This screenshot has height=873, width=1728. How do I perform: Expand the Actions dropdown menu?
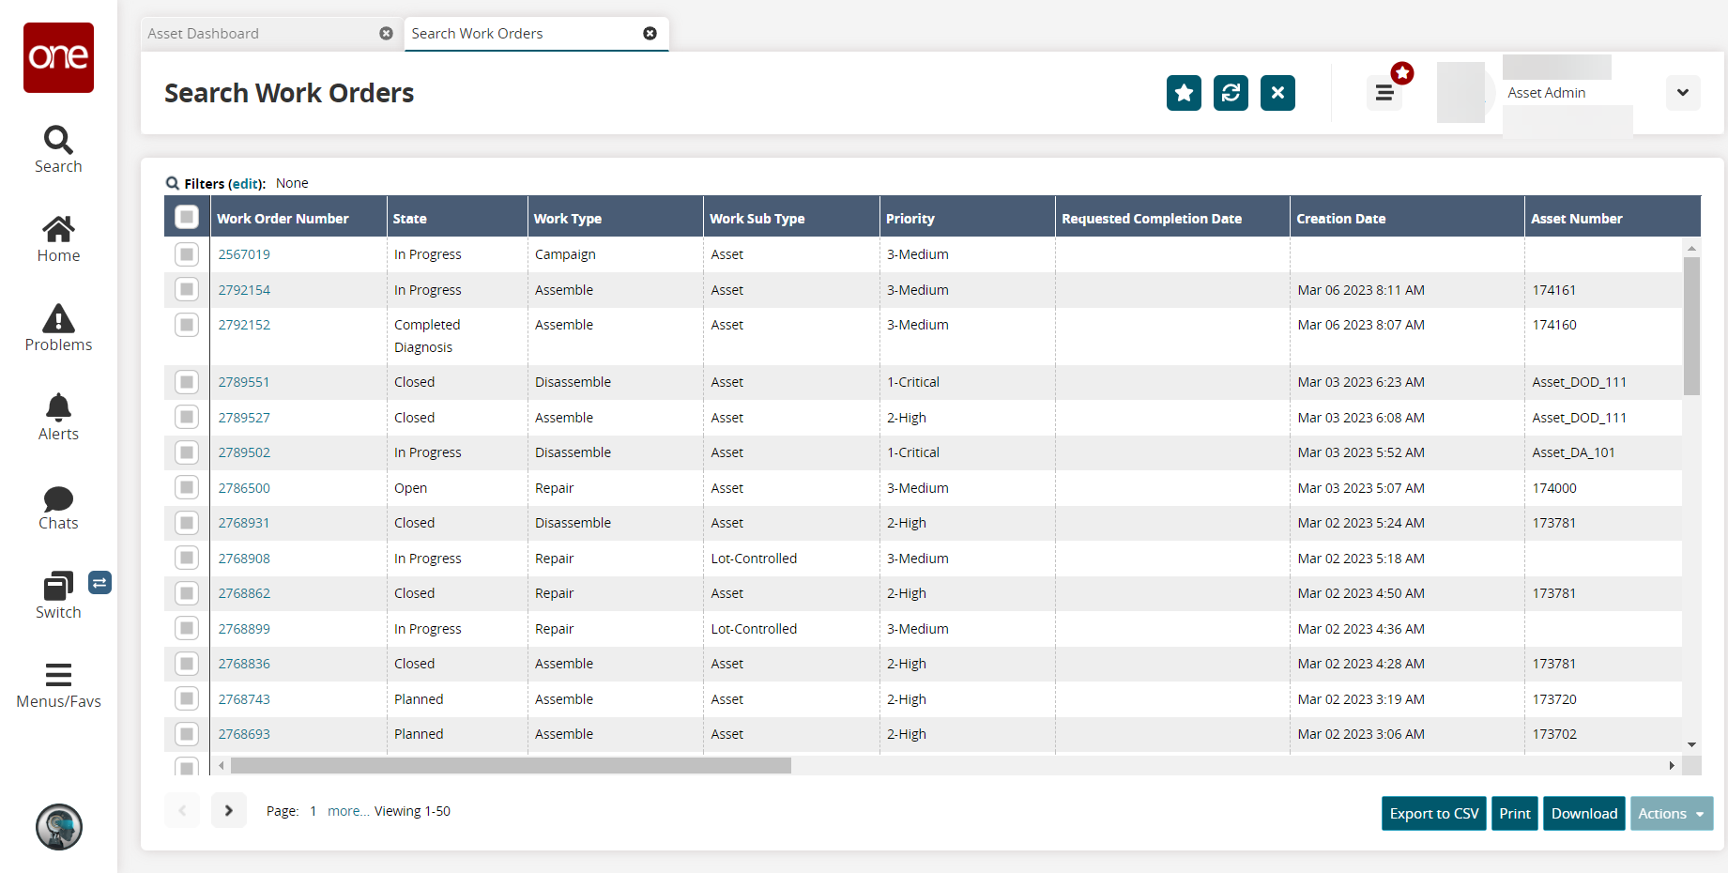(1671, 814)
